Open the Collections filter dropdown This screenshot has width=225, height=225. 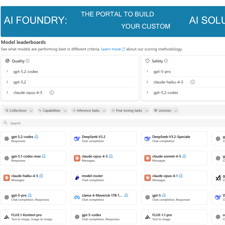pos(19,111)
